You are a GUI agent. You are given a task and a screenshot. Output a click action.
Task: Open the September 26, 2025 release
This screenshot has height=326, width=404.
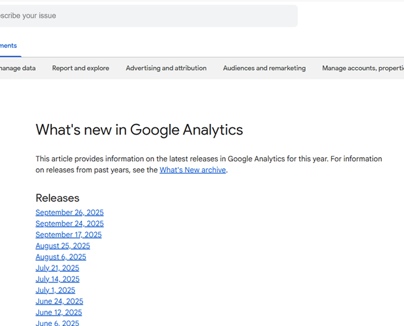[70, 213]
